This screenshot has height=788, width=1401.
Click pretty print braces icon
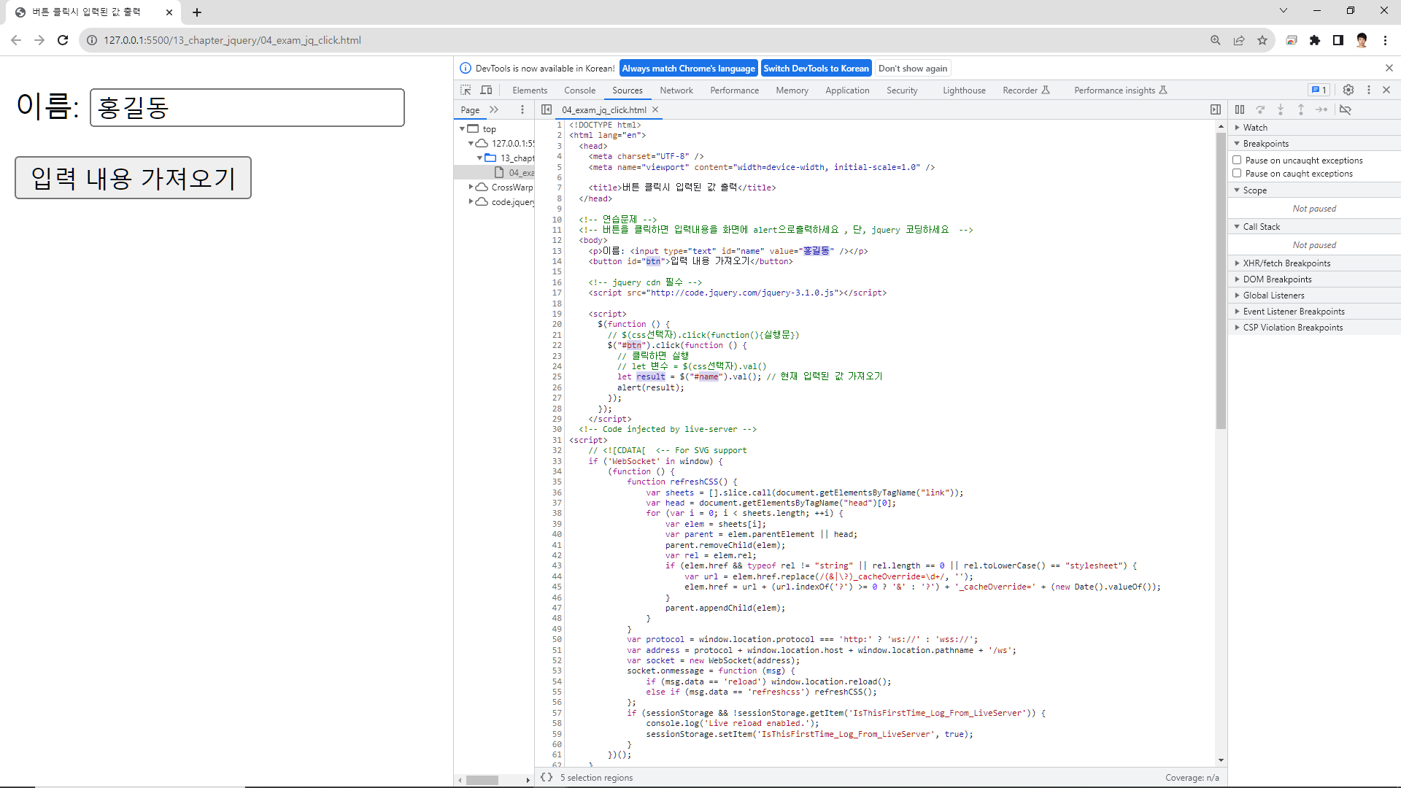click(547, 778)
